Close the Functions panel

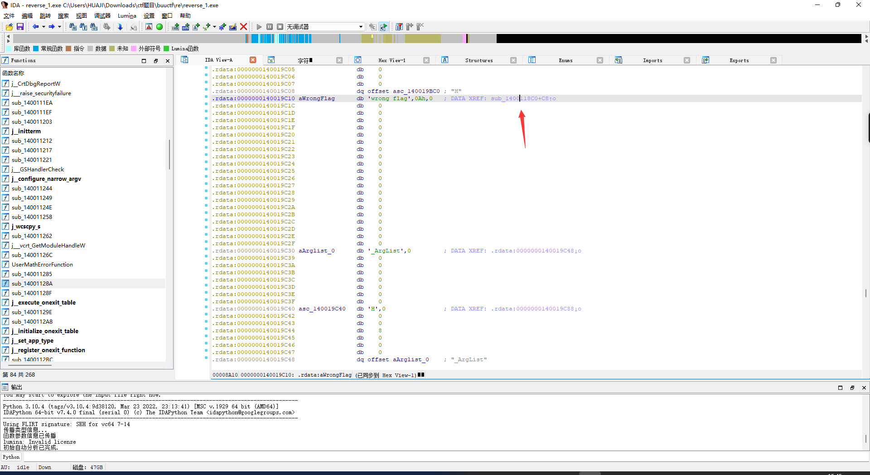click(168, 61)
